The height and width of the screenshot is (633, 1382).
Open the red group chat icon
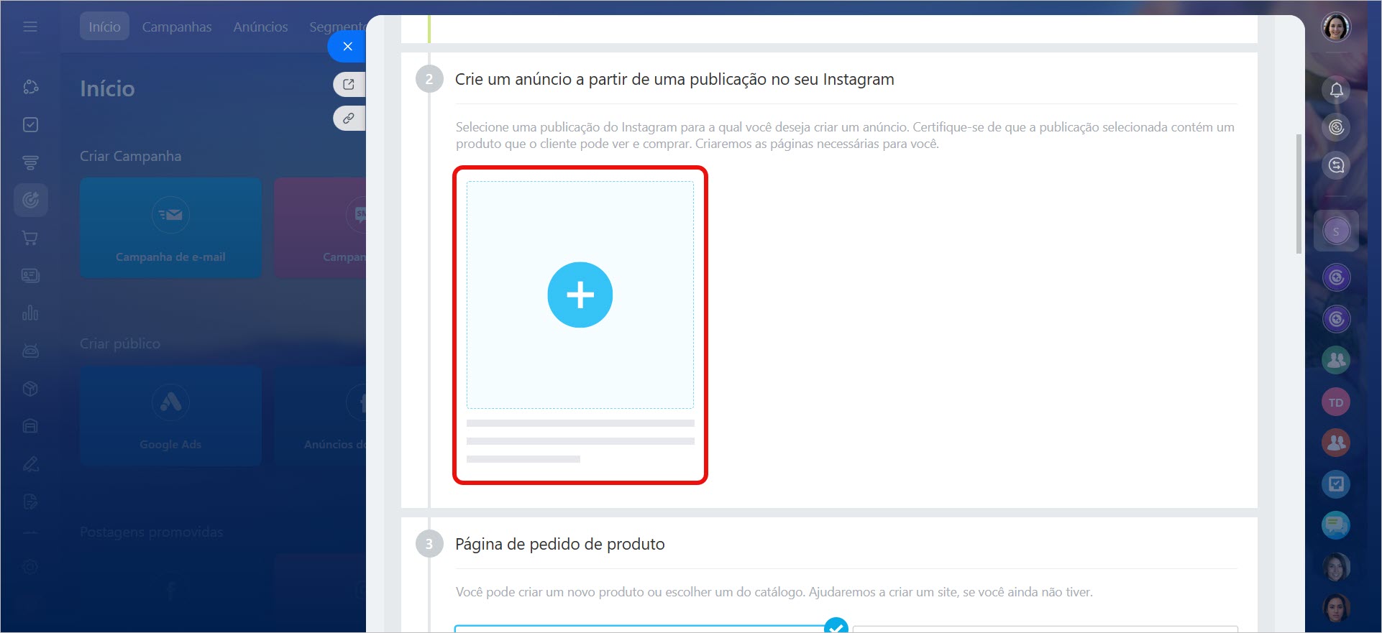1336,443
